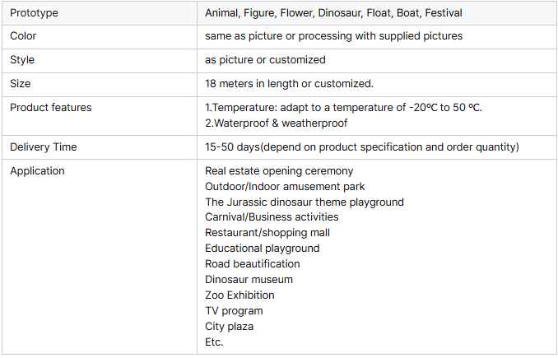The width and height of the screenshot is (558, 358).
Task: Select the Animal, Figure, Flower prototype list text
Action: coord(333,13)
